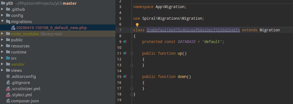Expand the config folder arrow
Image resolution: width=293 pixels, height=104 pixels.
click(2, 16)
